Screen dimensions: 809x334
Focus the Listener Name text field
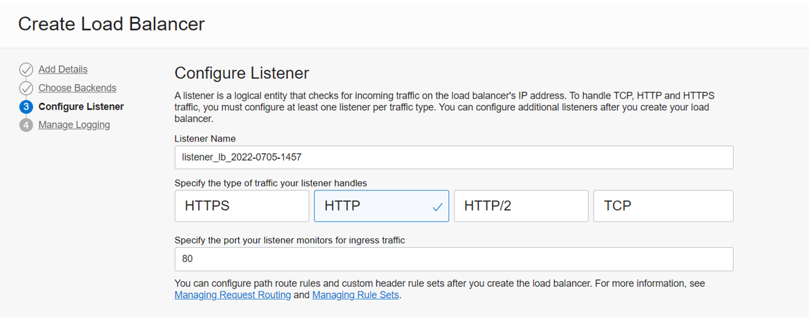pyautogui.click(x=454, y=157)
